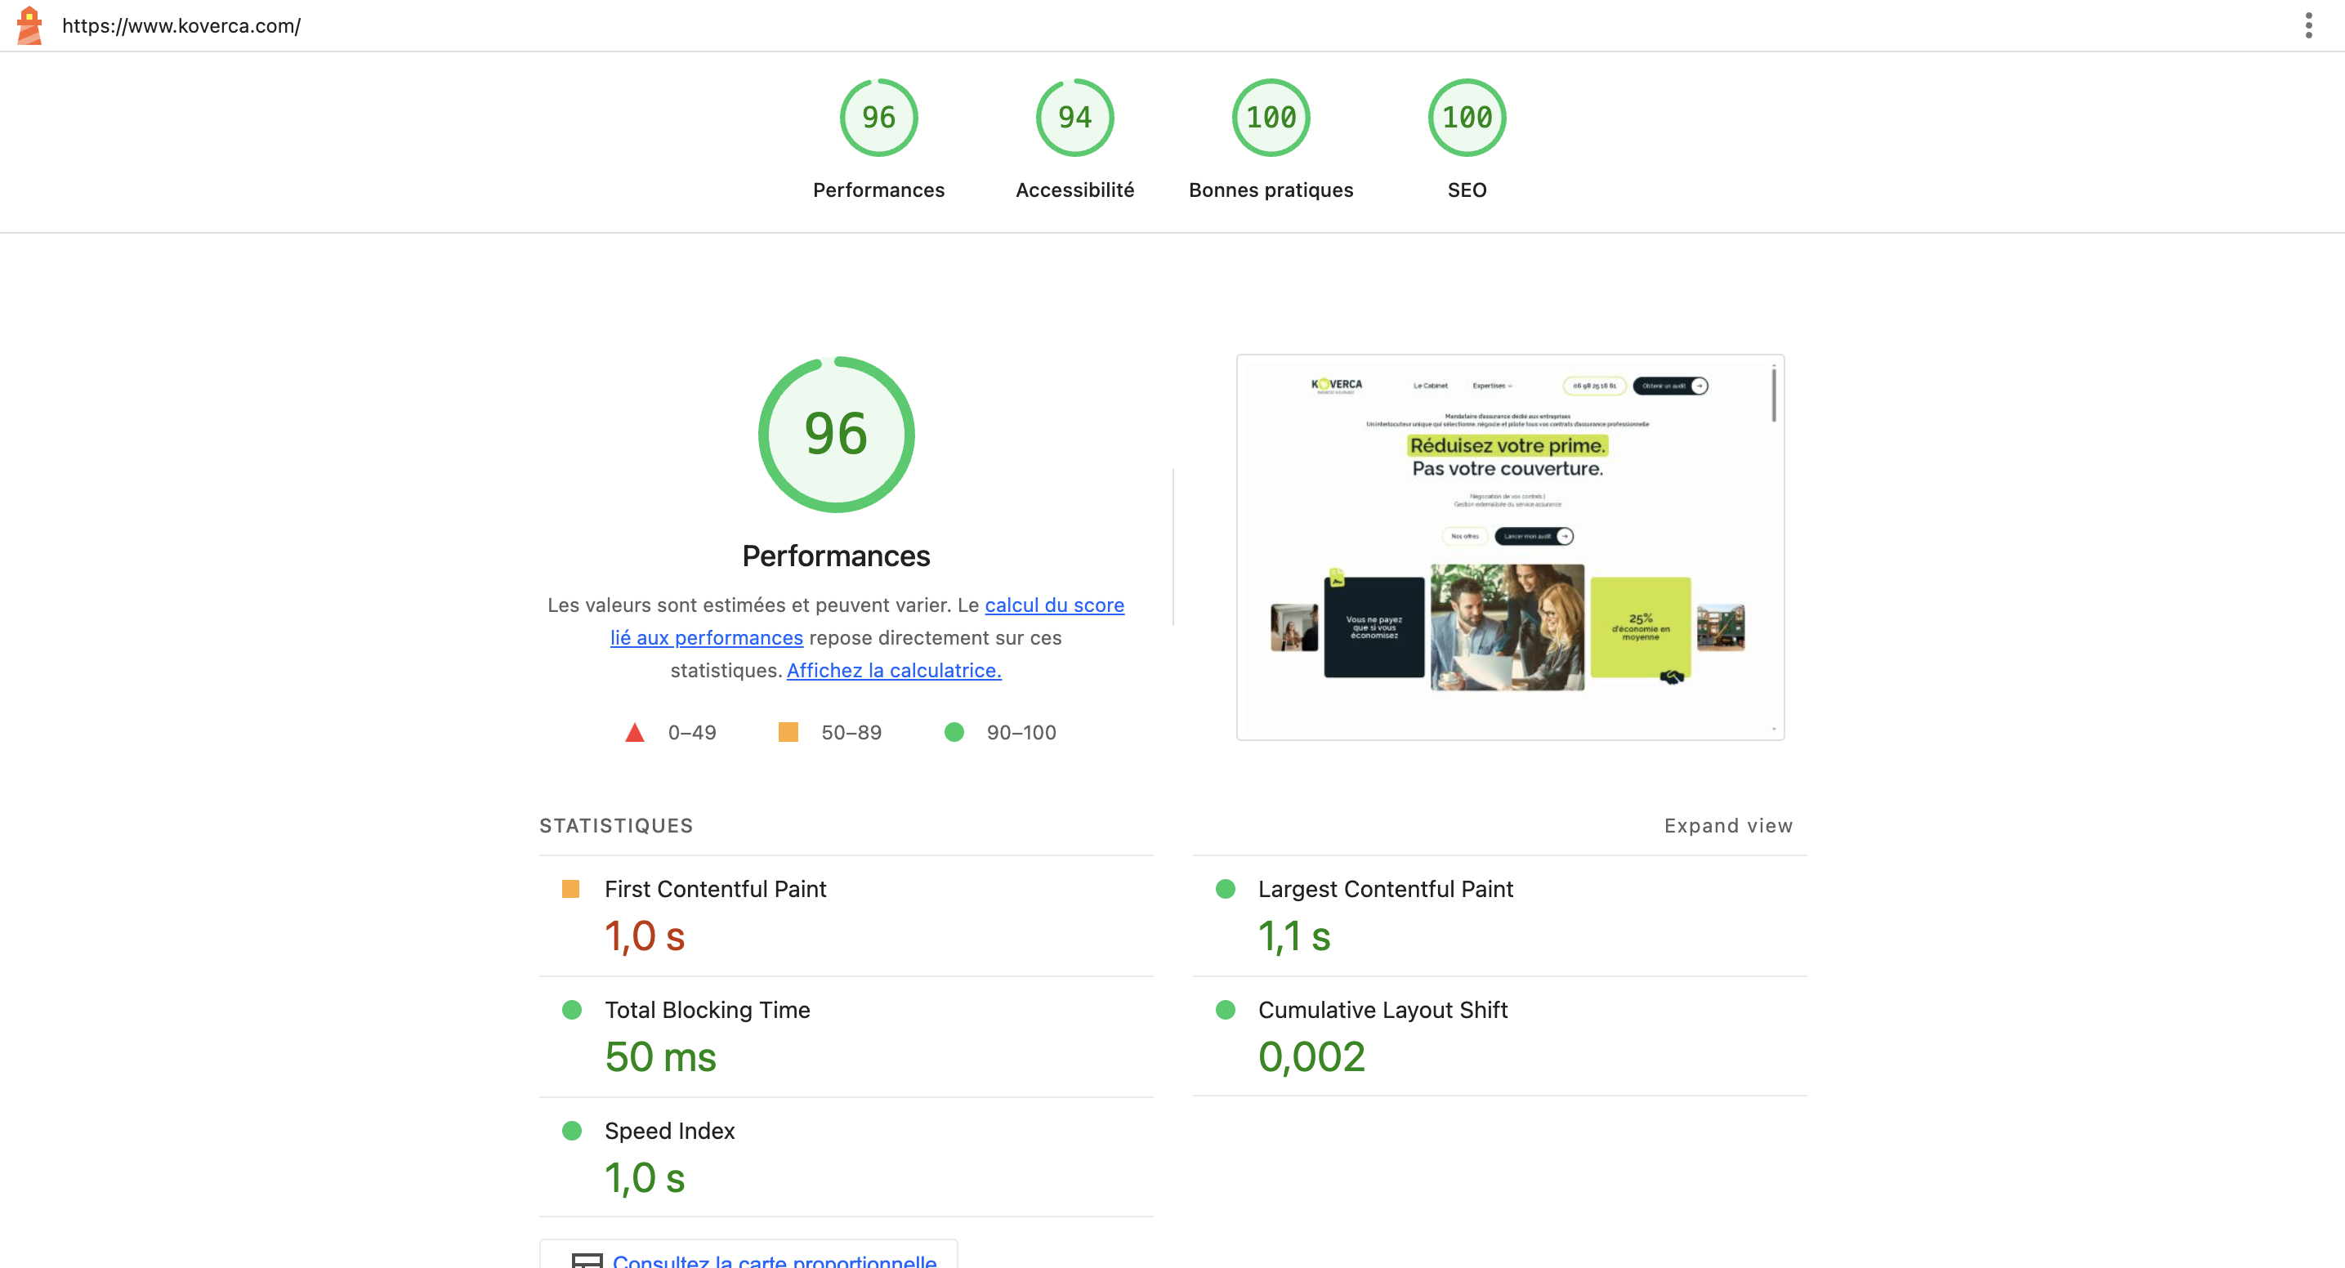Open the three-dot tools menu
Screen dimensions: 2345x1268
[x=2307, y=25]
